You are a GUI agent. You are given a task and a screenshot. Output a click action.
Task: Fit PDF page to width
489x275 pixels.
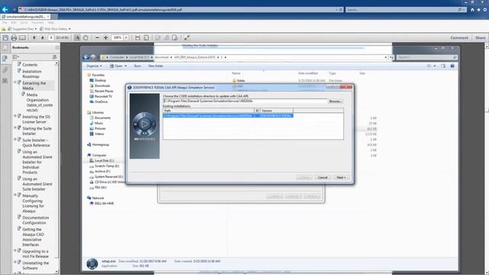click(138, 37)
